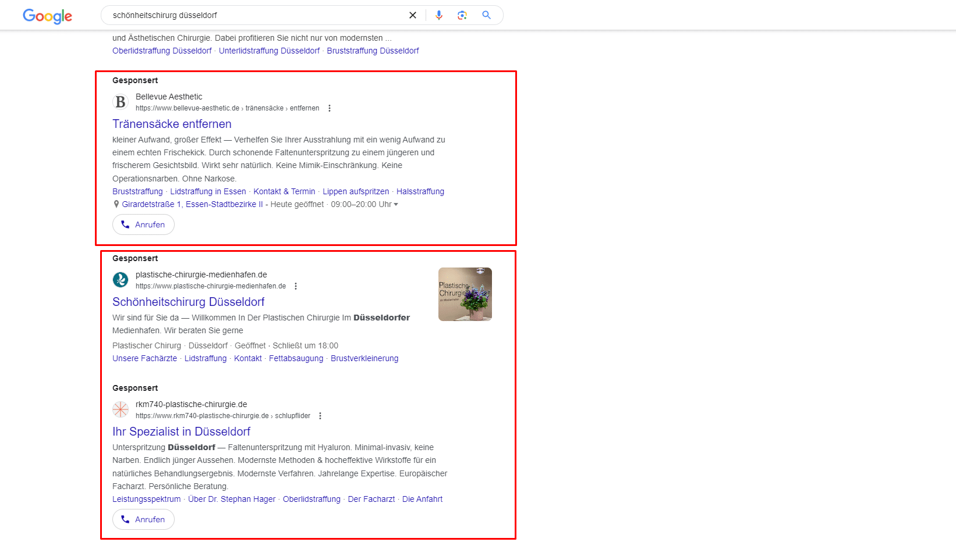The height and width of the screenshot is (549, 956).
Task: Open Lidstraffung in Essen sitelink
Action: point(208,191)
